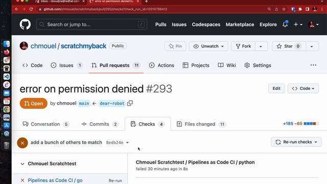Switch to the Inbox browser tab
This screenshot has width=327, height=184.
point(60,1)
